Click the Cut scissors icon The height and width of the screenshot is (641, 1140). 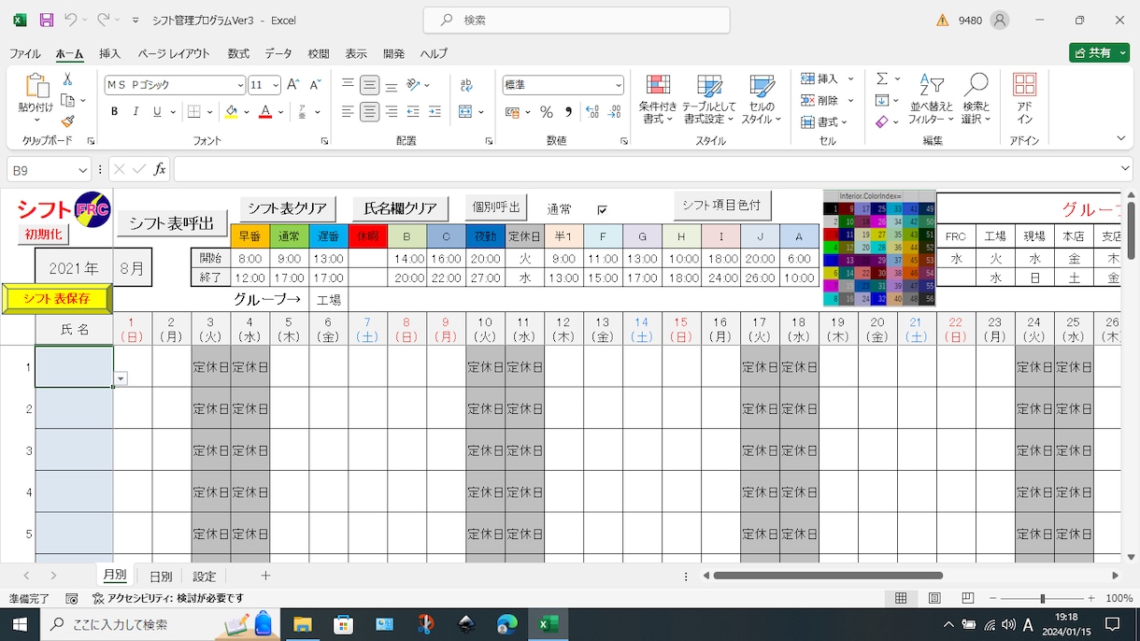[67, 80]
